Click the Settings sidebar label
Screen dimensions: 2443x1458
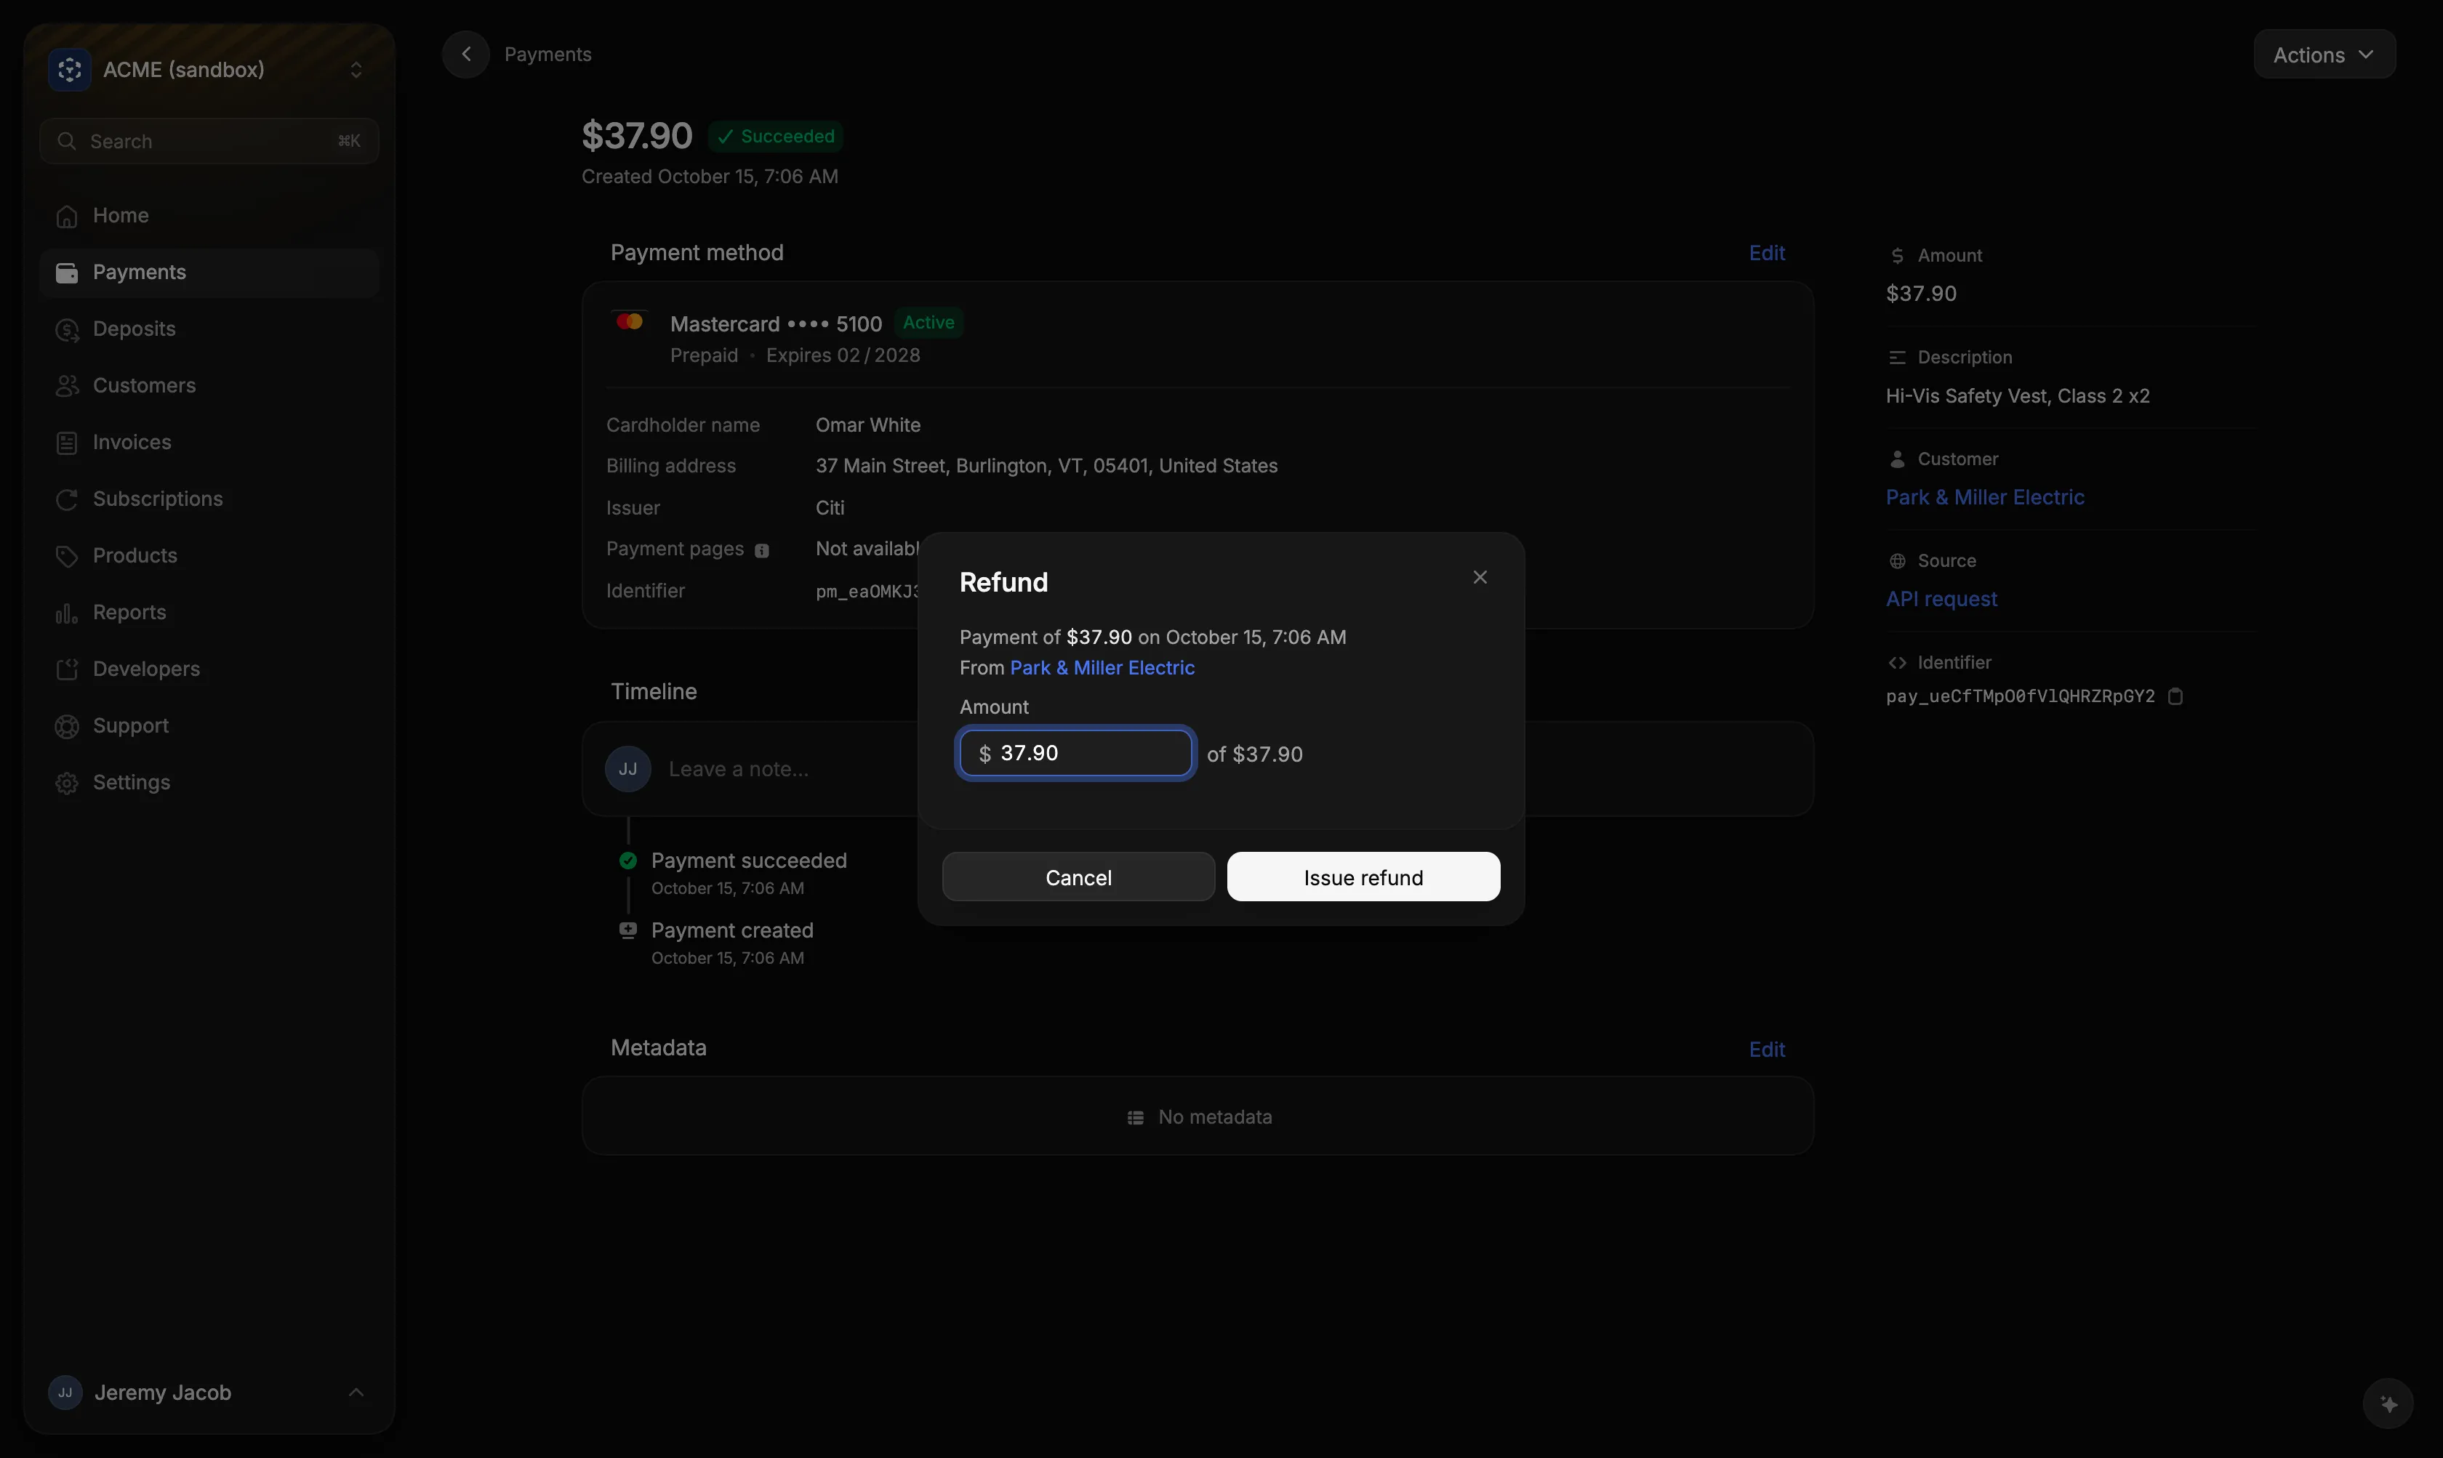pos(132,782)
